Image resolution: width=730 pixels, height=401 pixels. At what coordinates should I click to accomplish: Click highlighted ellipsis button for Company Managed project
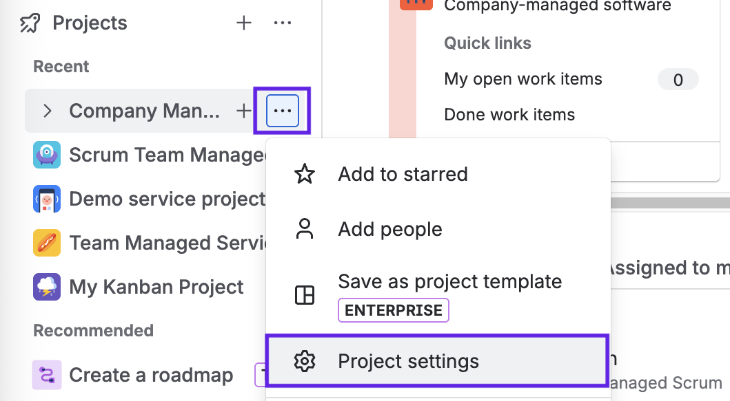[283, 111]
